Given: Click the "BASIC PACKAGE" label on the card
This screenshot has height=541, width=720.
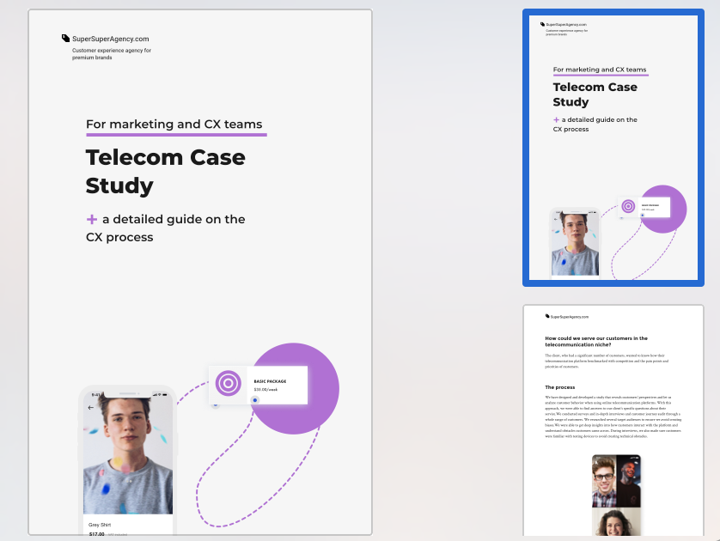Looking at the screenshot, I should point(270,381).
